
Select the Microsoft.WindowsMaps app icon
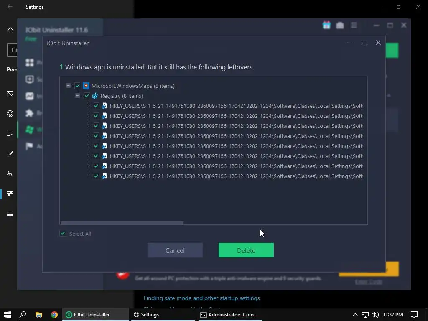(86, 86)
